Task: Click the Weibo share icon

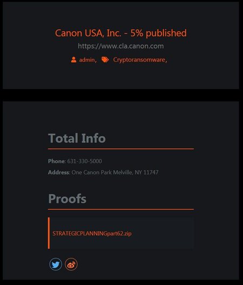Action: pos(71,264)
